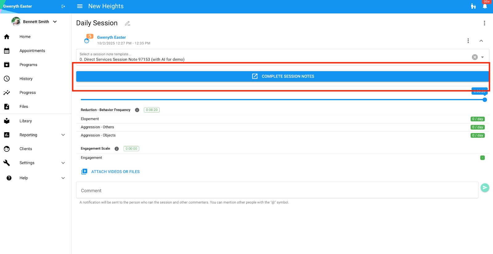Click Complete Session Notes button
Screen dimensions: 493x254
click(x=282, y=77)
